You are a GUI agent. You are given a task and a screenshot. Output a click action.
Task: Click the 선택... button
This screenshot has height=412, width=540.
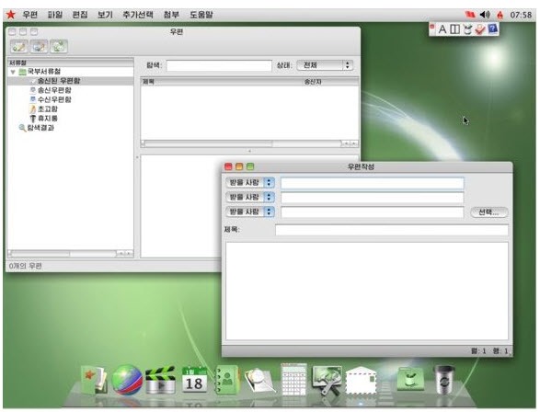pyautogui.click(x=489, y=212)
